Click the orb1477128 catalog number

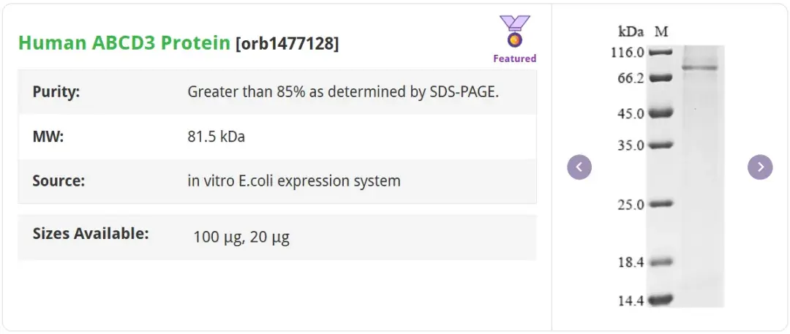point(287,44)
